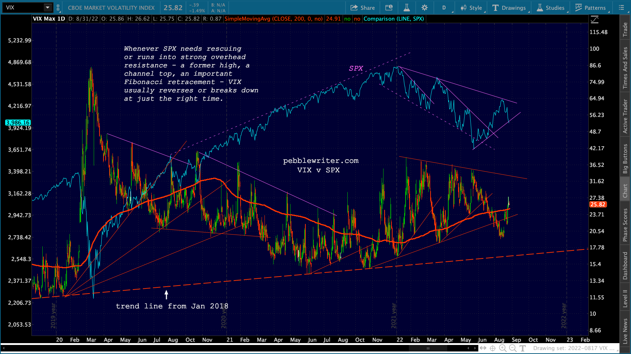Click the symbol link clipboard icon
Screen dimensions: 631x354
click(x=58, y=8)
